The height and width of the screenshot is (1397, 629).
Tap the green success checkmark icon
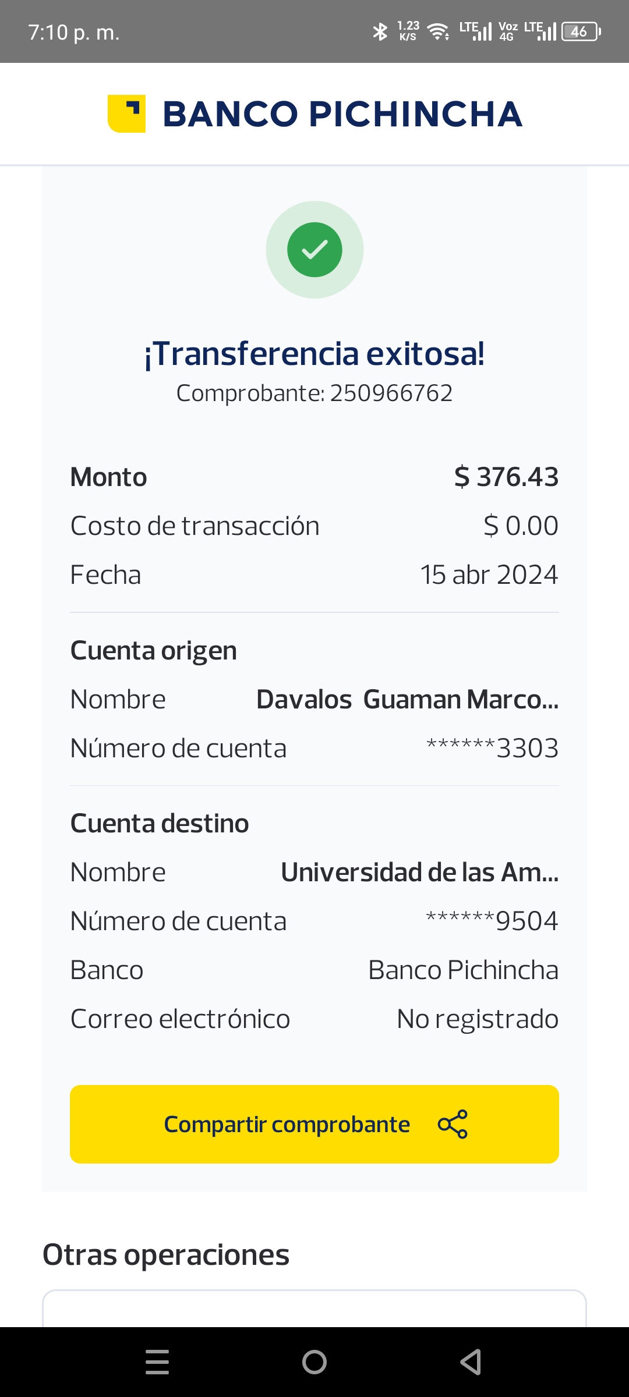(x=314, y=250)
